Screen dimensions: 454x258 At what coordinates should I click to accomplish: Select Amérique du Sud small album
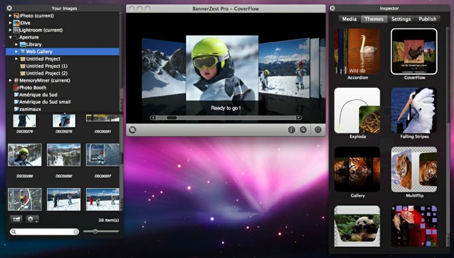pyautogui.click(x=45, y=102)
